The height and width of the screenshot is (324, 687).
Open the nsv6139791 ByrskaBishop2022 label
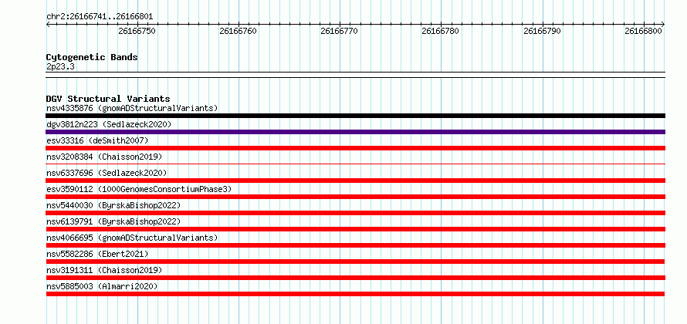[113, 221]
